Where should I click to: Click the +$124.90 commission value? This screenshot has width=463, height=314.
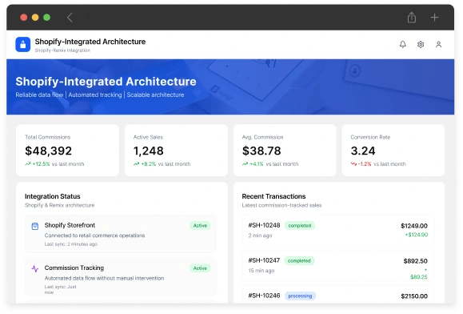click(x=417, y=235)
